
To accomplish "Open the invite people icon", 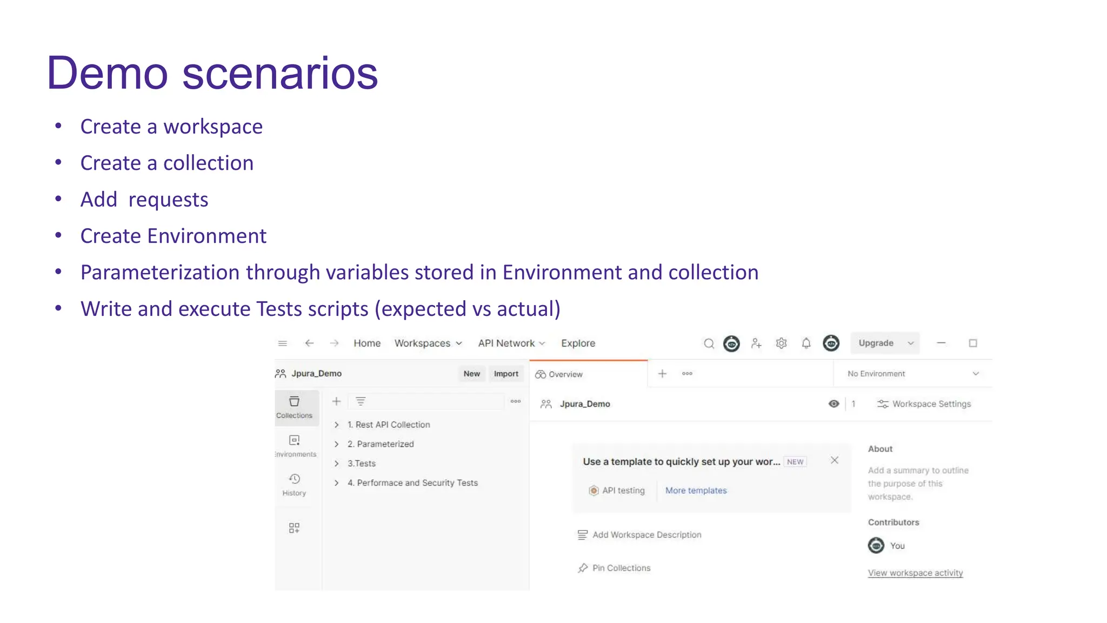I will [x=756, y=343].
